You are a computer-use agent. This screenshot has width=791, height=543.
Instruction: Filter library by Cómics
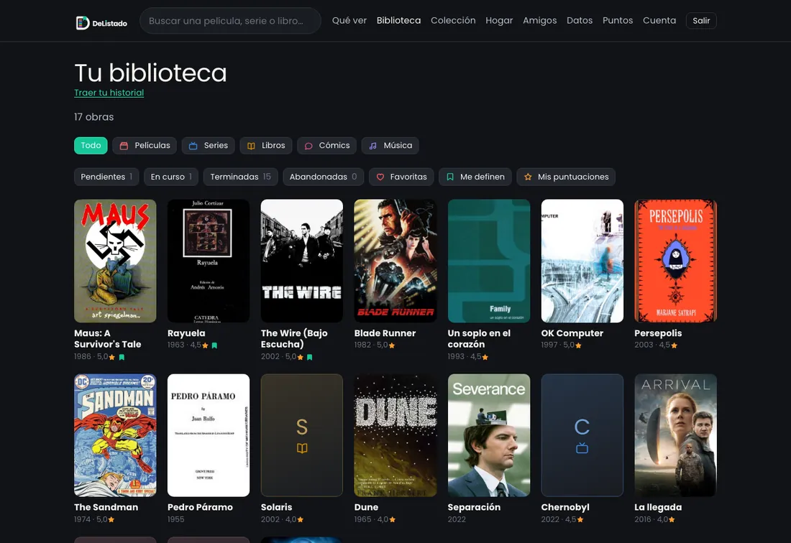click(327, 146)
